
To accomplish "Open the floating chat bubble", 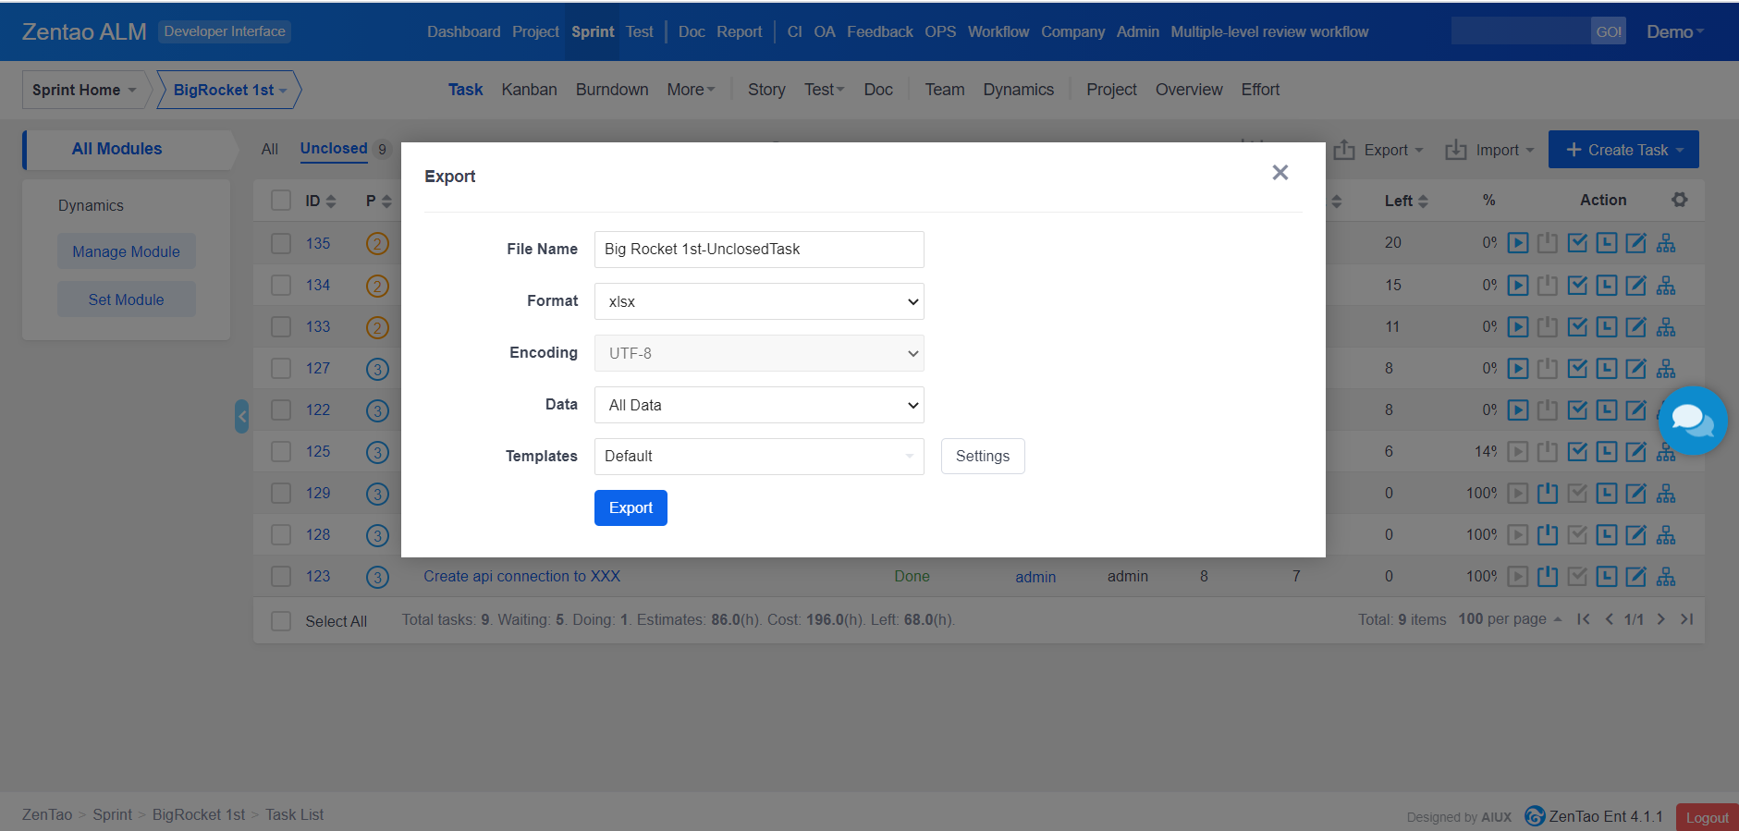I will pos(1692,421).
